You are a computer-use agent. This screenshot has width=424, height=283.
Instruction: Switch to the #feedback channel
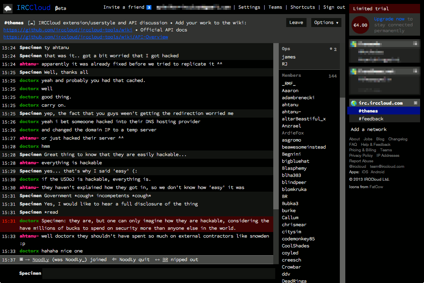pyautogui.click(x=384, y=119)
